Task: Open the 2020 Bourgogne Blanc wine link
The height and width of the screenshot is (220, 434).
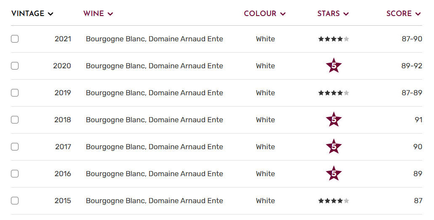Action: click(x=154, y=66)
